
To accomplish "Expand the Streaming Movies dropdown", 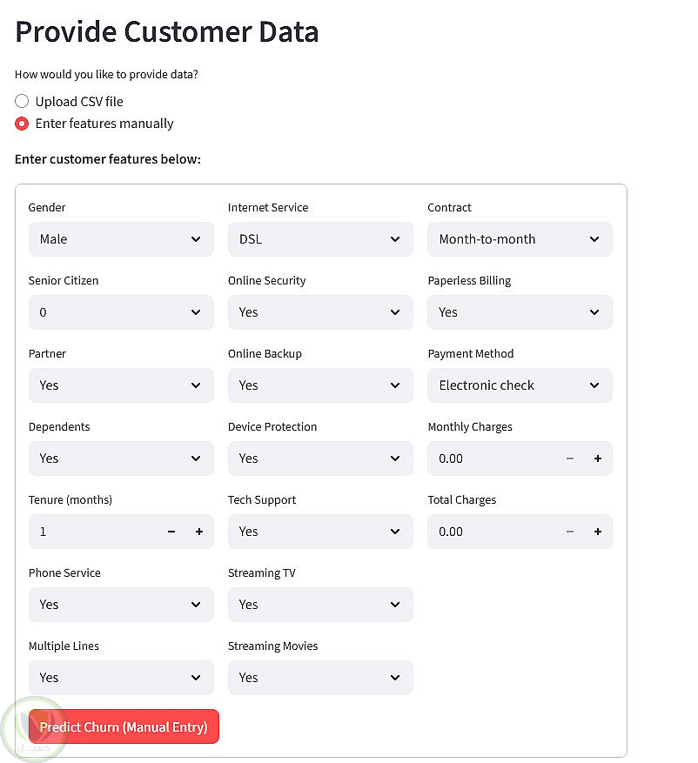I will point(320,678).
